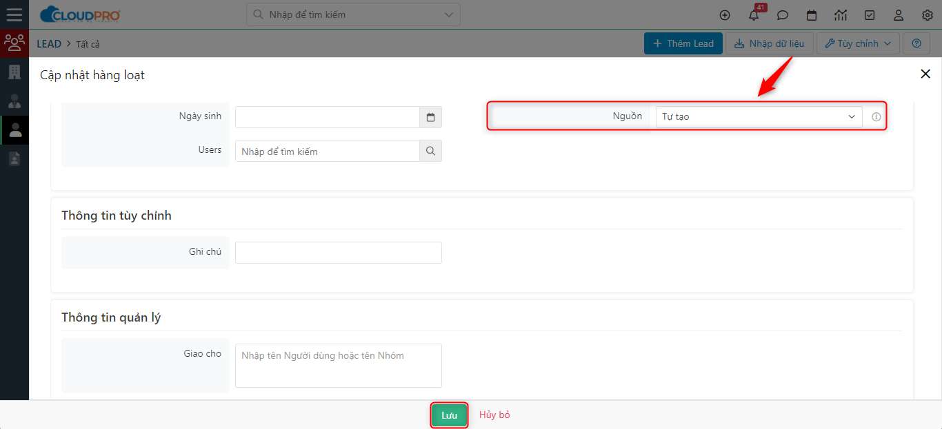Click the Users search input

point(328,151)
